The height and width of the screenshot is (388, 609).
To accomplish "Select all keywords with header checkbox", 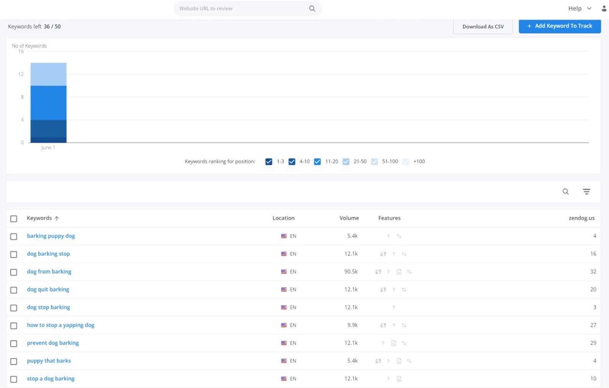I will 14,219.
